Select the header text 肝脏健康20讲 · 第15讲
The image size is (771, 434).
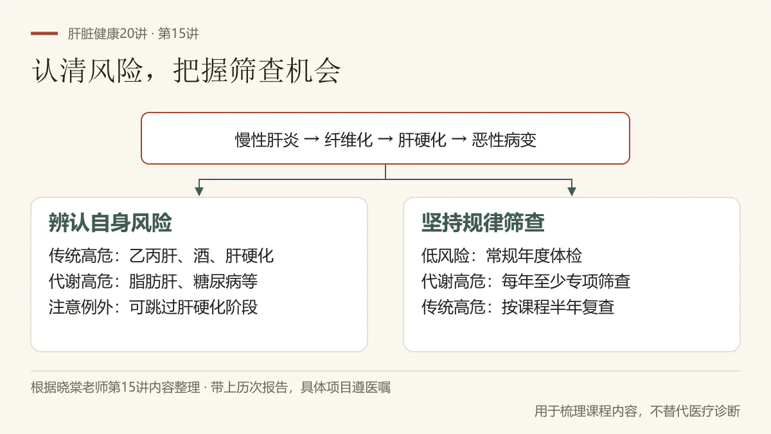pyautogui.click(x=138, y=33)
